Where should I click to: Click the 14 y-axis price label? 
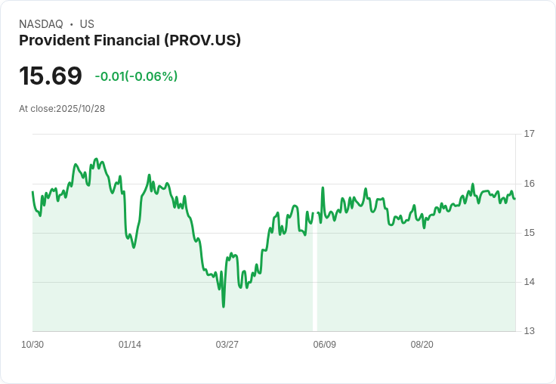pyautogui.click(x=529, y=282)
